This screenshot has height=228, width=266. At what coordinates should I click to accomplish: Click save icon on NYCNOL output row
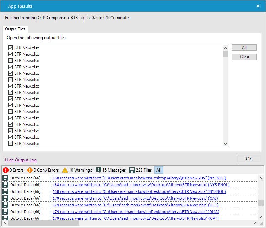pyautogui.click(x=5, y=178)
